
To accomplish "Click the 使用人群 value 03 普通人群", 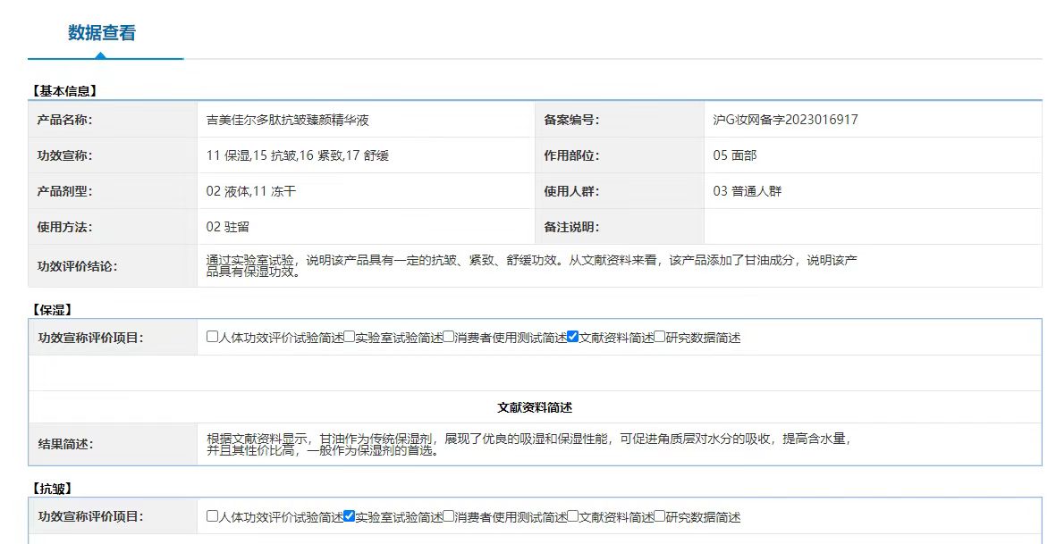I will 747,191.
